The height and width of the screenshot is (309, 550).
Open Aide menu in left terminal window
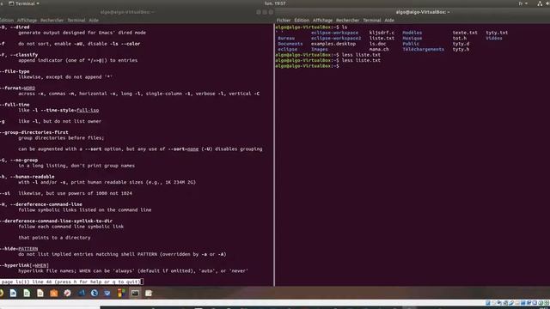pyautogui.click(x=94, y=21)
